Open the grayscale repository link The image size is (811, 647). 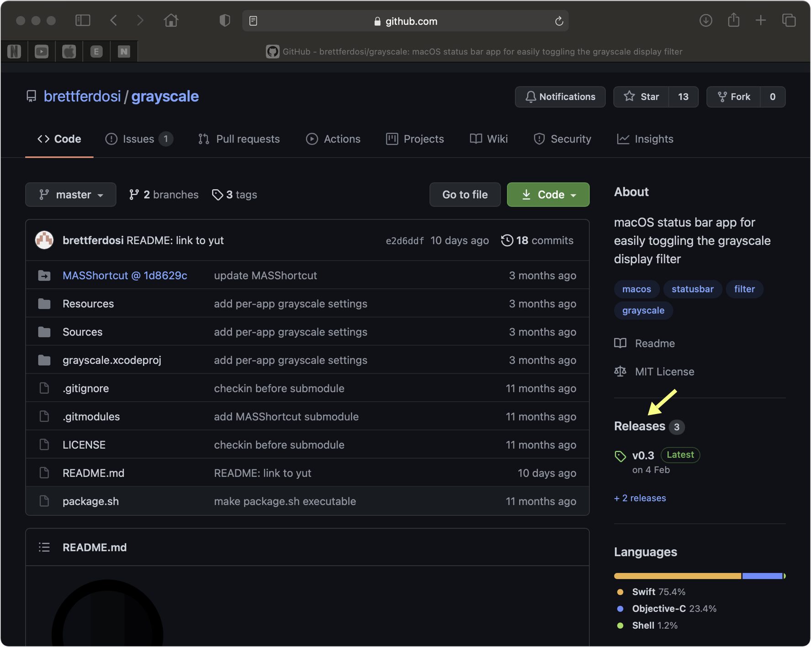165,96
